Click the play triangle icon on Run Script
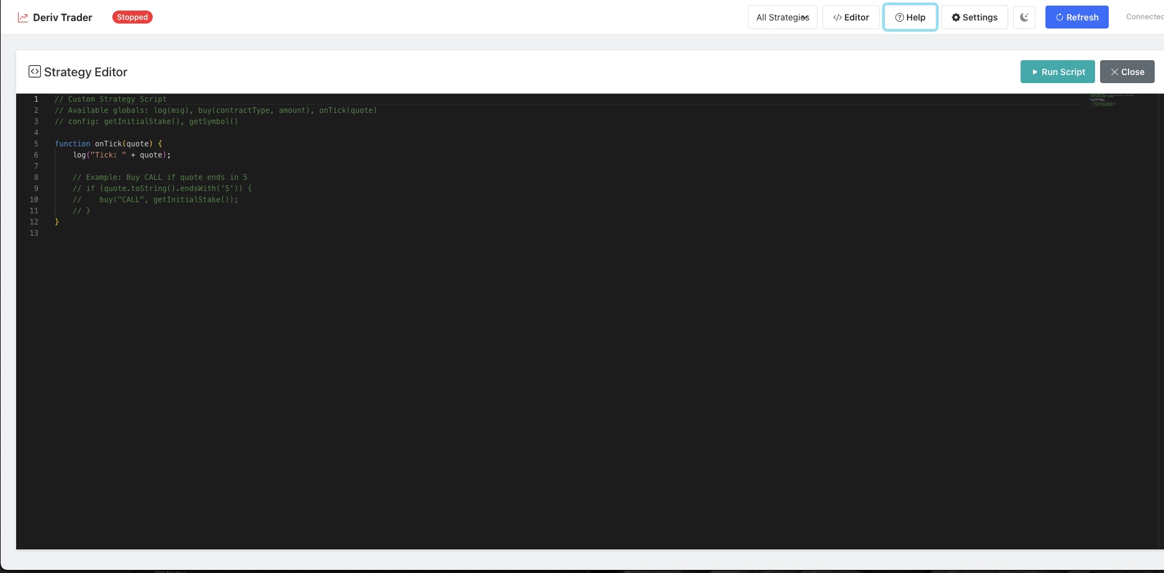Viewport: 1164px width, 573px height. pyautogui.click(x=1034, y=72)
